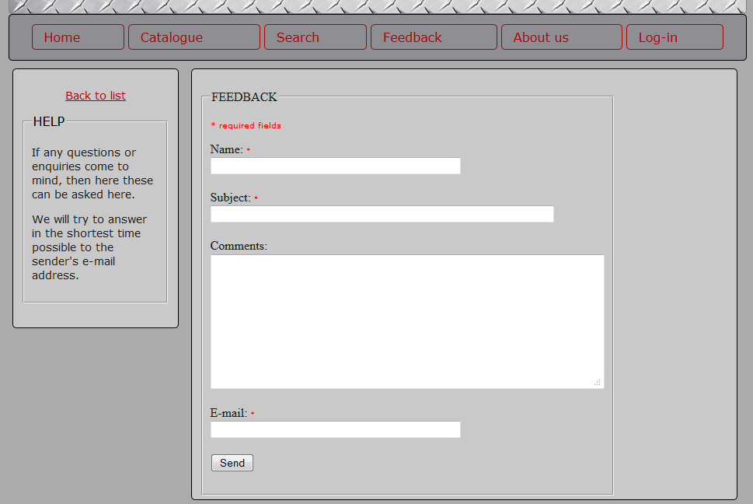Open the Search page from navigation
753x504 pixels.
coord(315,37)
